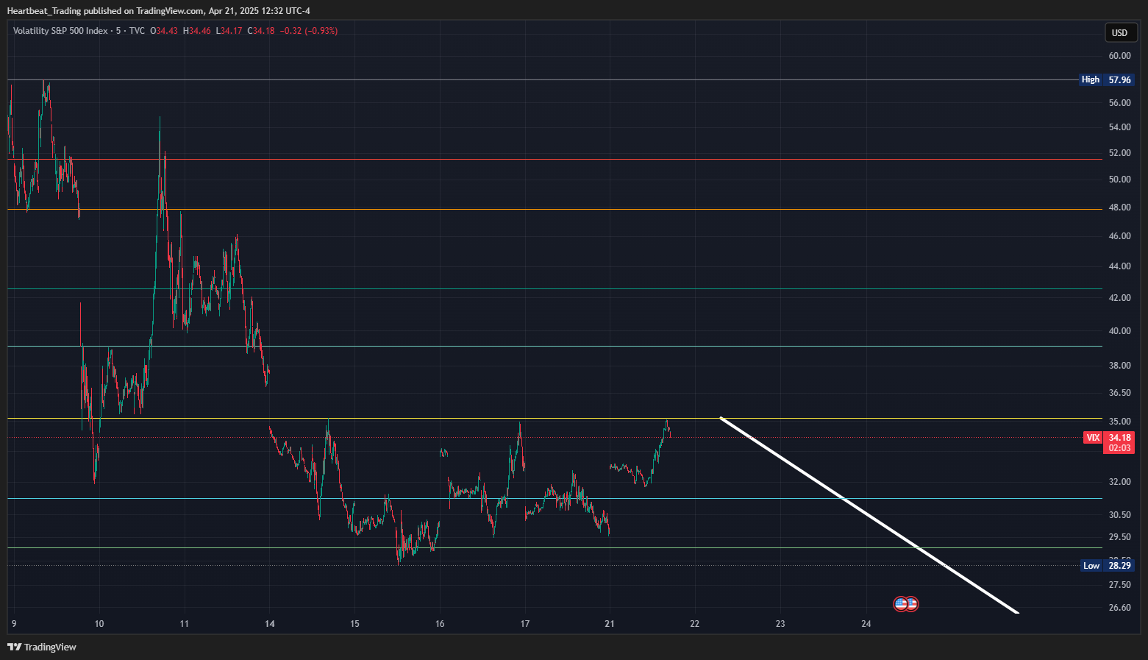Screen dimensions: 1148x660
Task: Click the 60.00 price axis label
Action: tap(1119, 56)
